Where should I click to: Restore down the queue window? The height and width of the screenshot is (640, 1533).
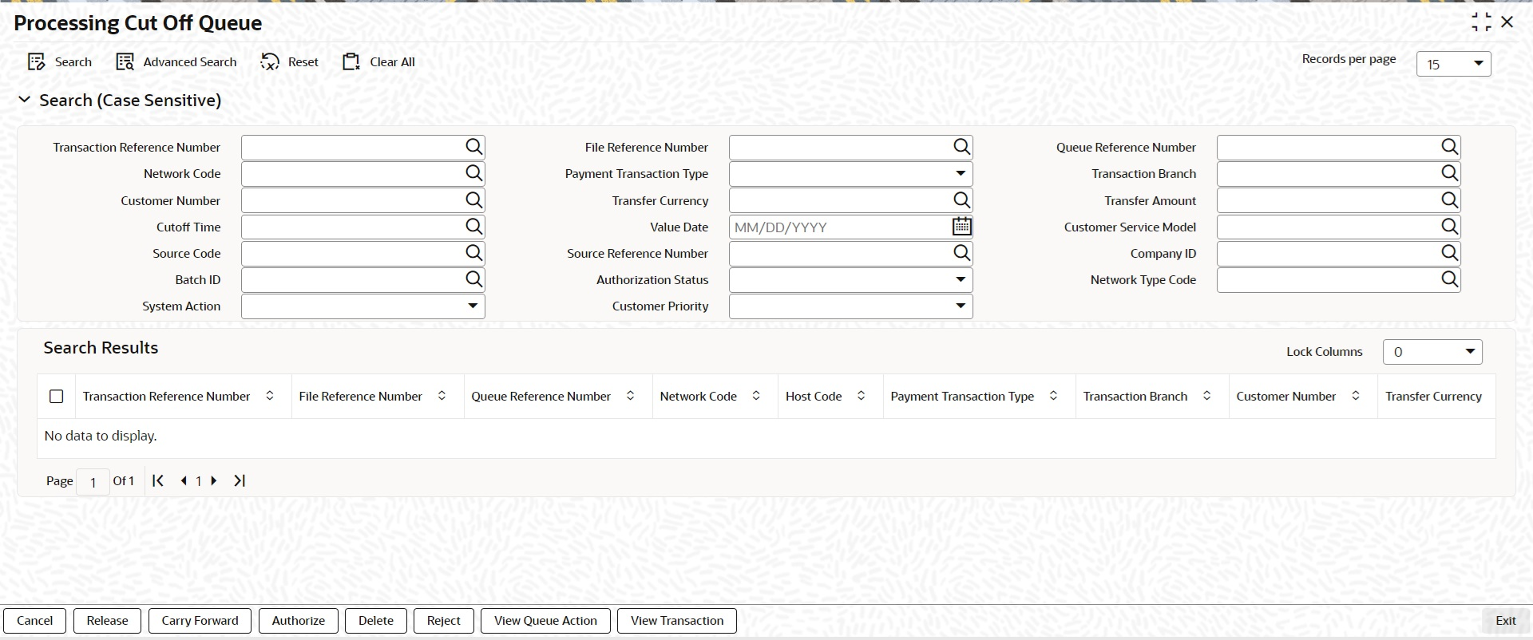pyautogui.click(x=1481, y=22)
